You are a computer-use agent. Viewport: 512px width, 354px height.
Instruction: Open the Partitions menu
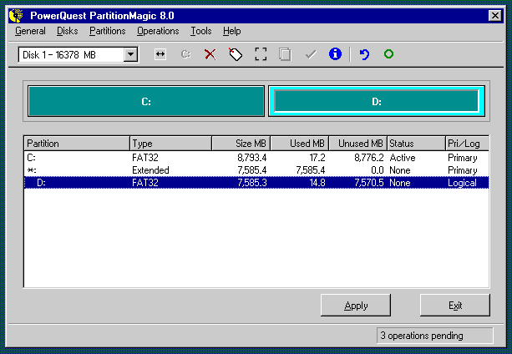(x=107, y=31)
